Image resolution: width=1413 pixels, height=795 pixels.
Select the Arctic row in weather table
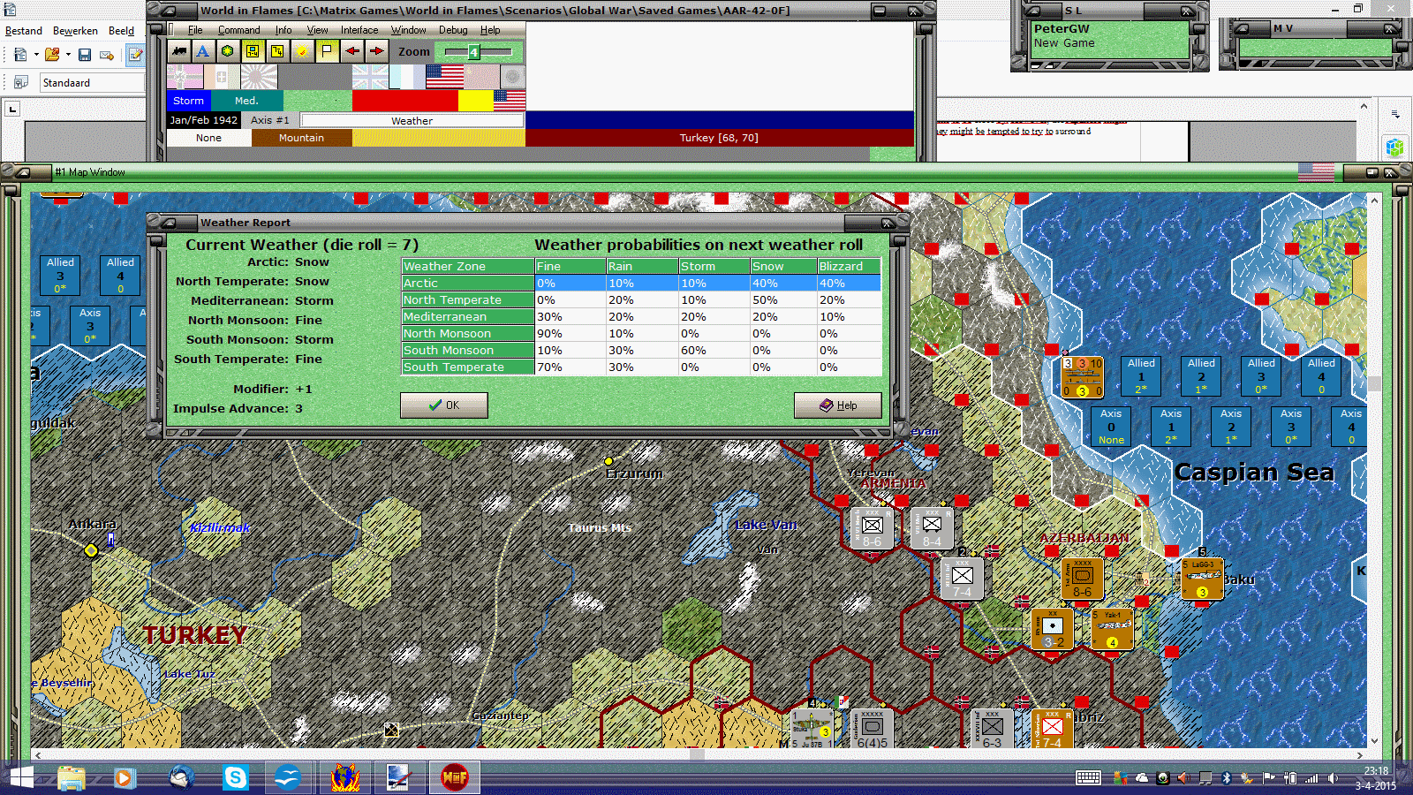point(641,284)
